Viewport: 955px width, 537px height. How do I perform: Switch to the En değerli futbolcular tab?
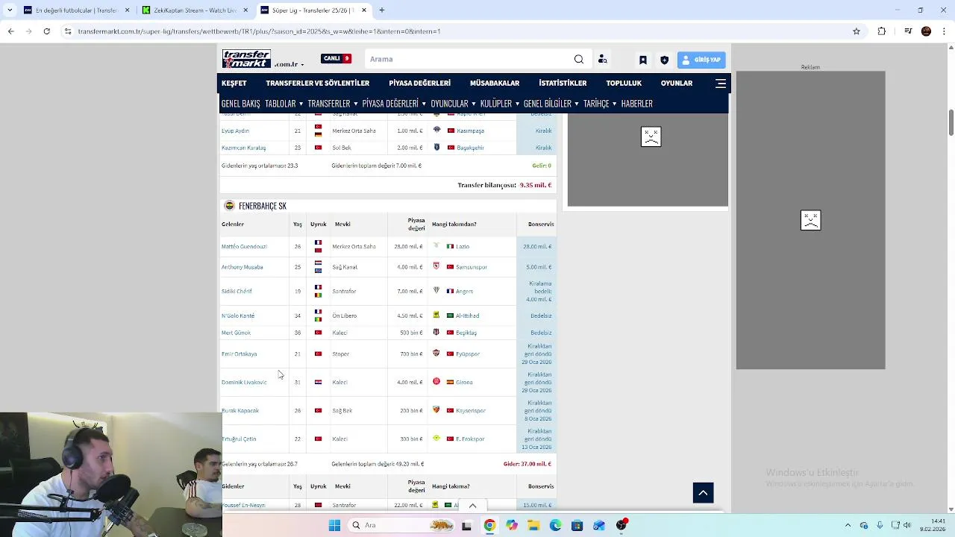point(75,10)
